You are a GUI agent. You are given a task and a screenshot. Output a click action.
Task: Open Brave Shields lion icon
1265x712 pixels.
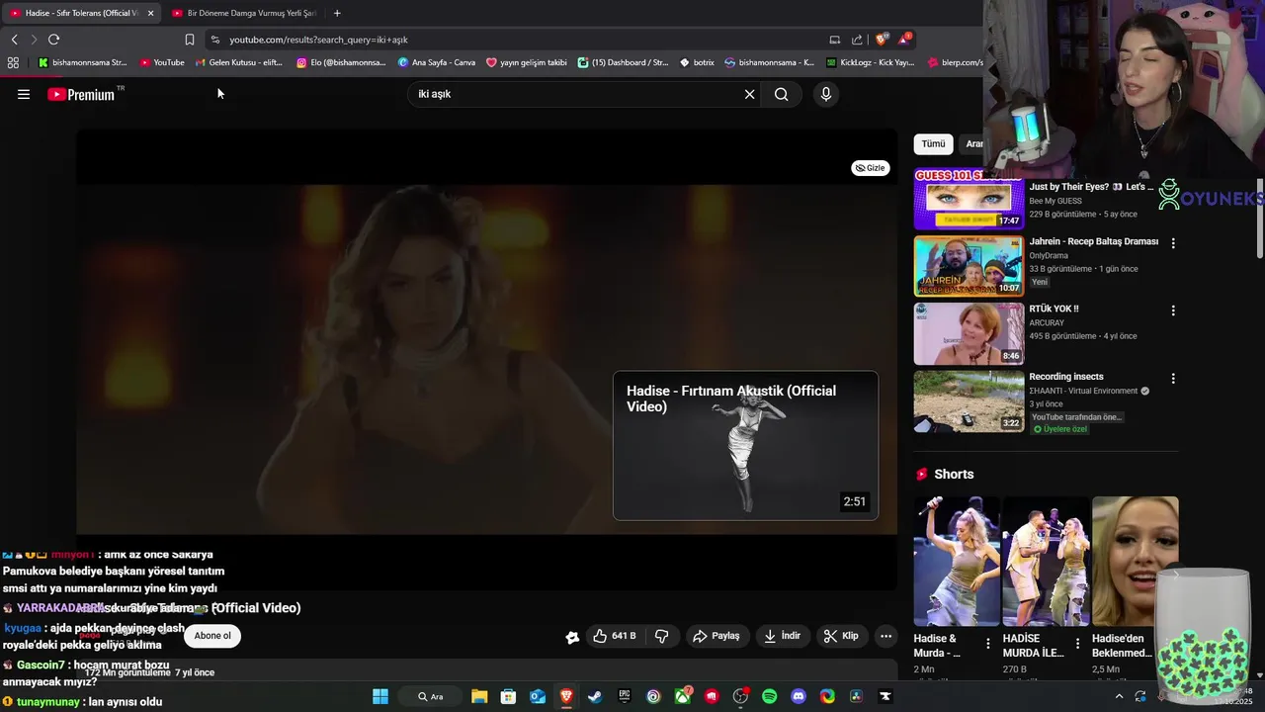(882, 40)
